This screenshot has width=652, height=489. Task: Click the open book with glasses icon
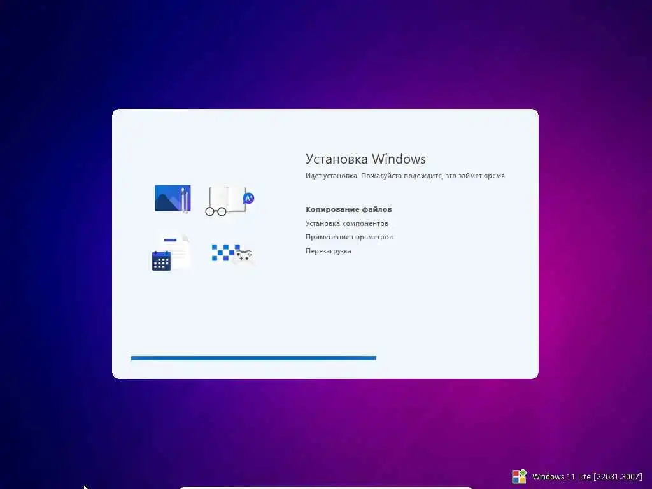click(x=229, y=201)
